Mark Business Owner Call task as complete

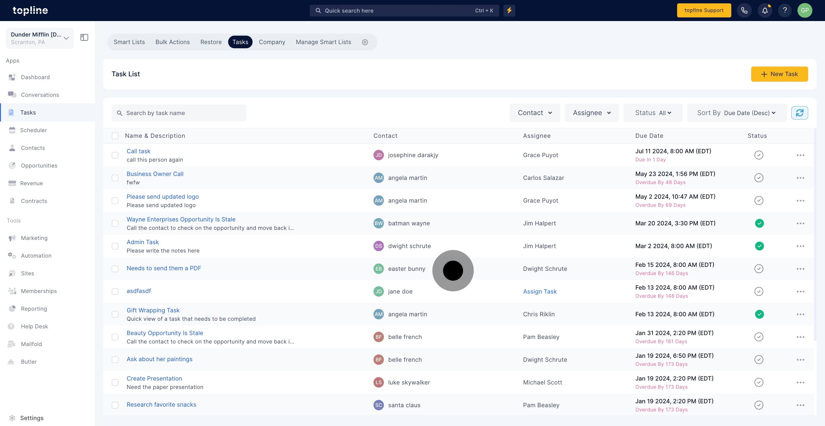click(759, 178)
